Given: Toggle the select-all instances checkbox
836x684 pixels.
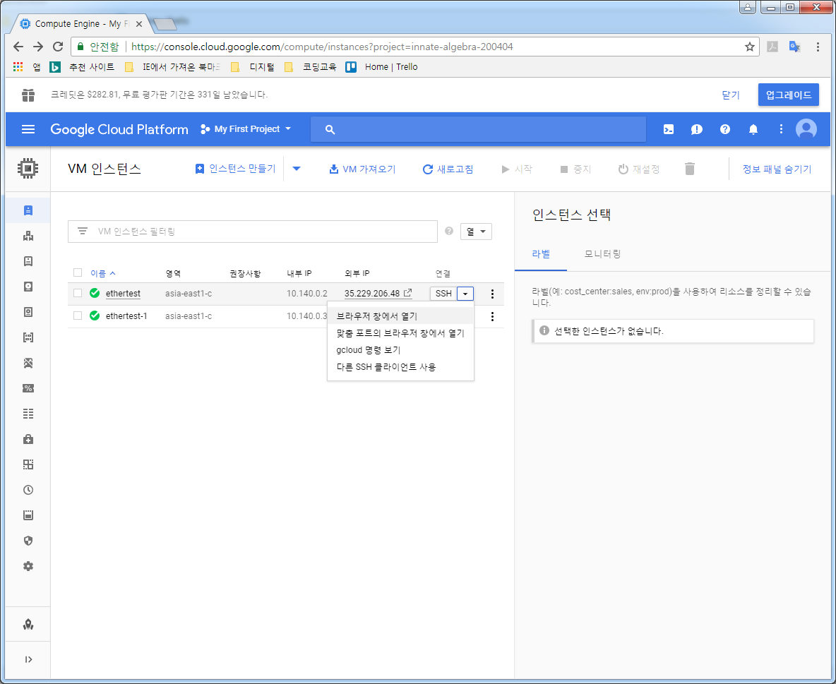Looking at the screenshot, I should click(x=78, y=273).
